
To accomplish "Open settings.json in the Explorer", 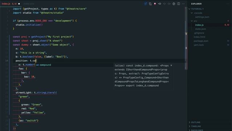I will coord(202,17).
